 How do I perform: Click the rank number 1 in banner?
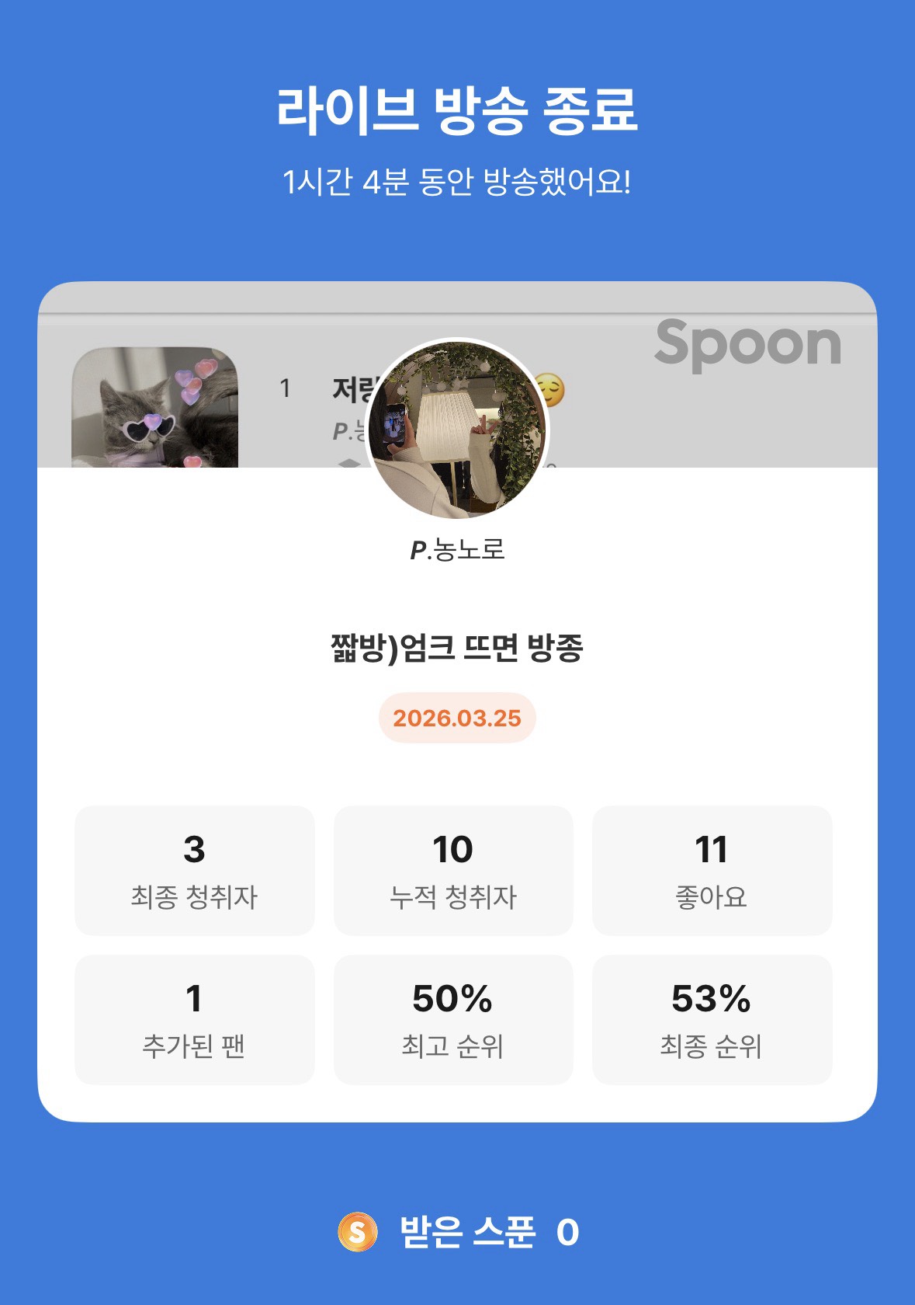point(286,388)
